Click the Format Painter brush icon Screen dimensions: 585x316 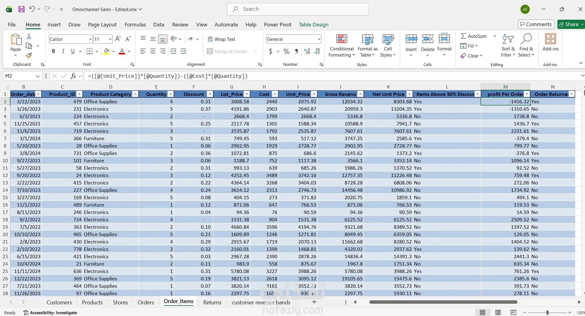tap(29, 56)
